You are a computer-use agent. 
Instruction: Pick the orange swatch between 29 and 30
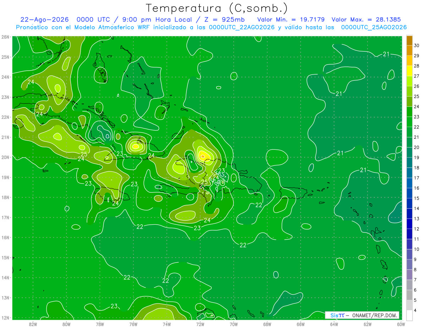tap(409, 51)
